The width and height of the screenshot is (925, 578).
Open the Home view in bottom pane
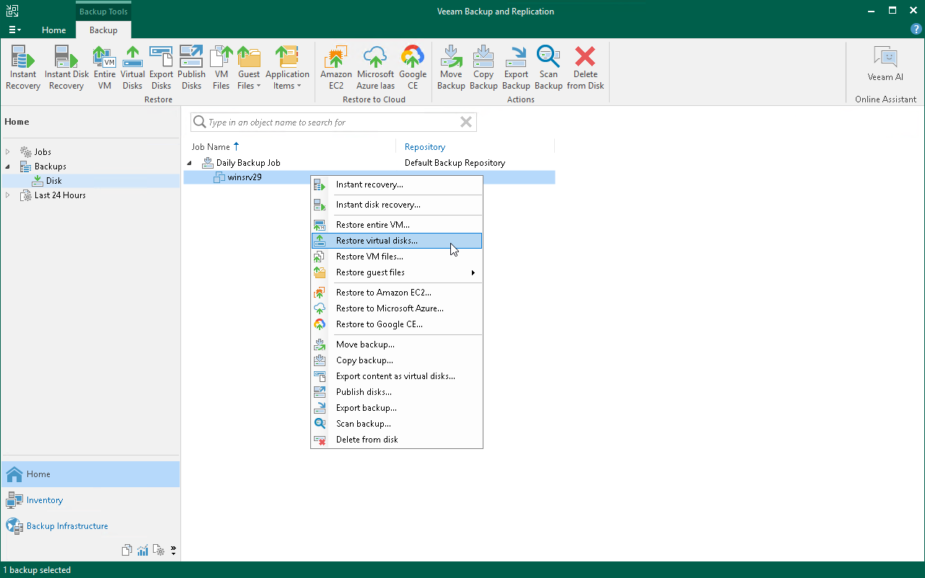tap(90, 474)
